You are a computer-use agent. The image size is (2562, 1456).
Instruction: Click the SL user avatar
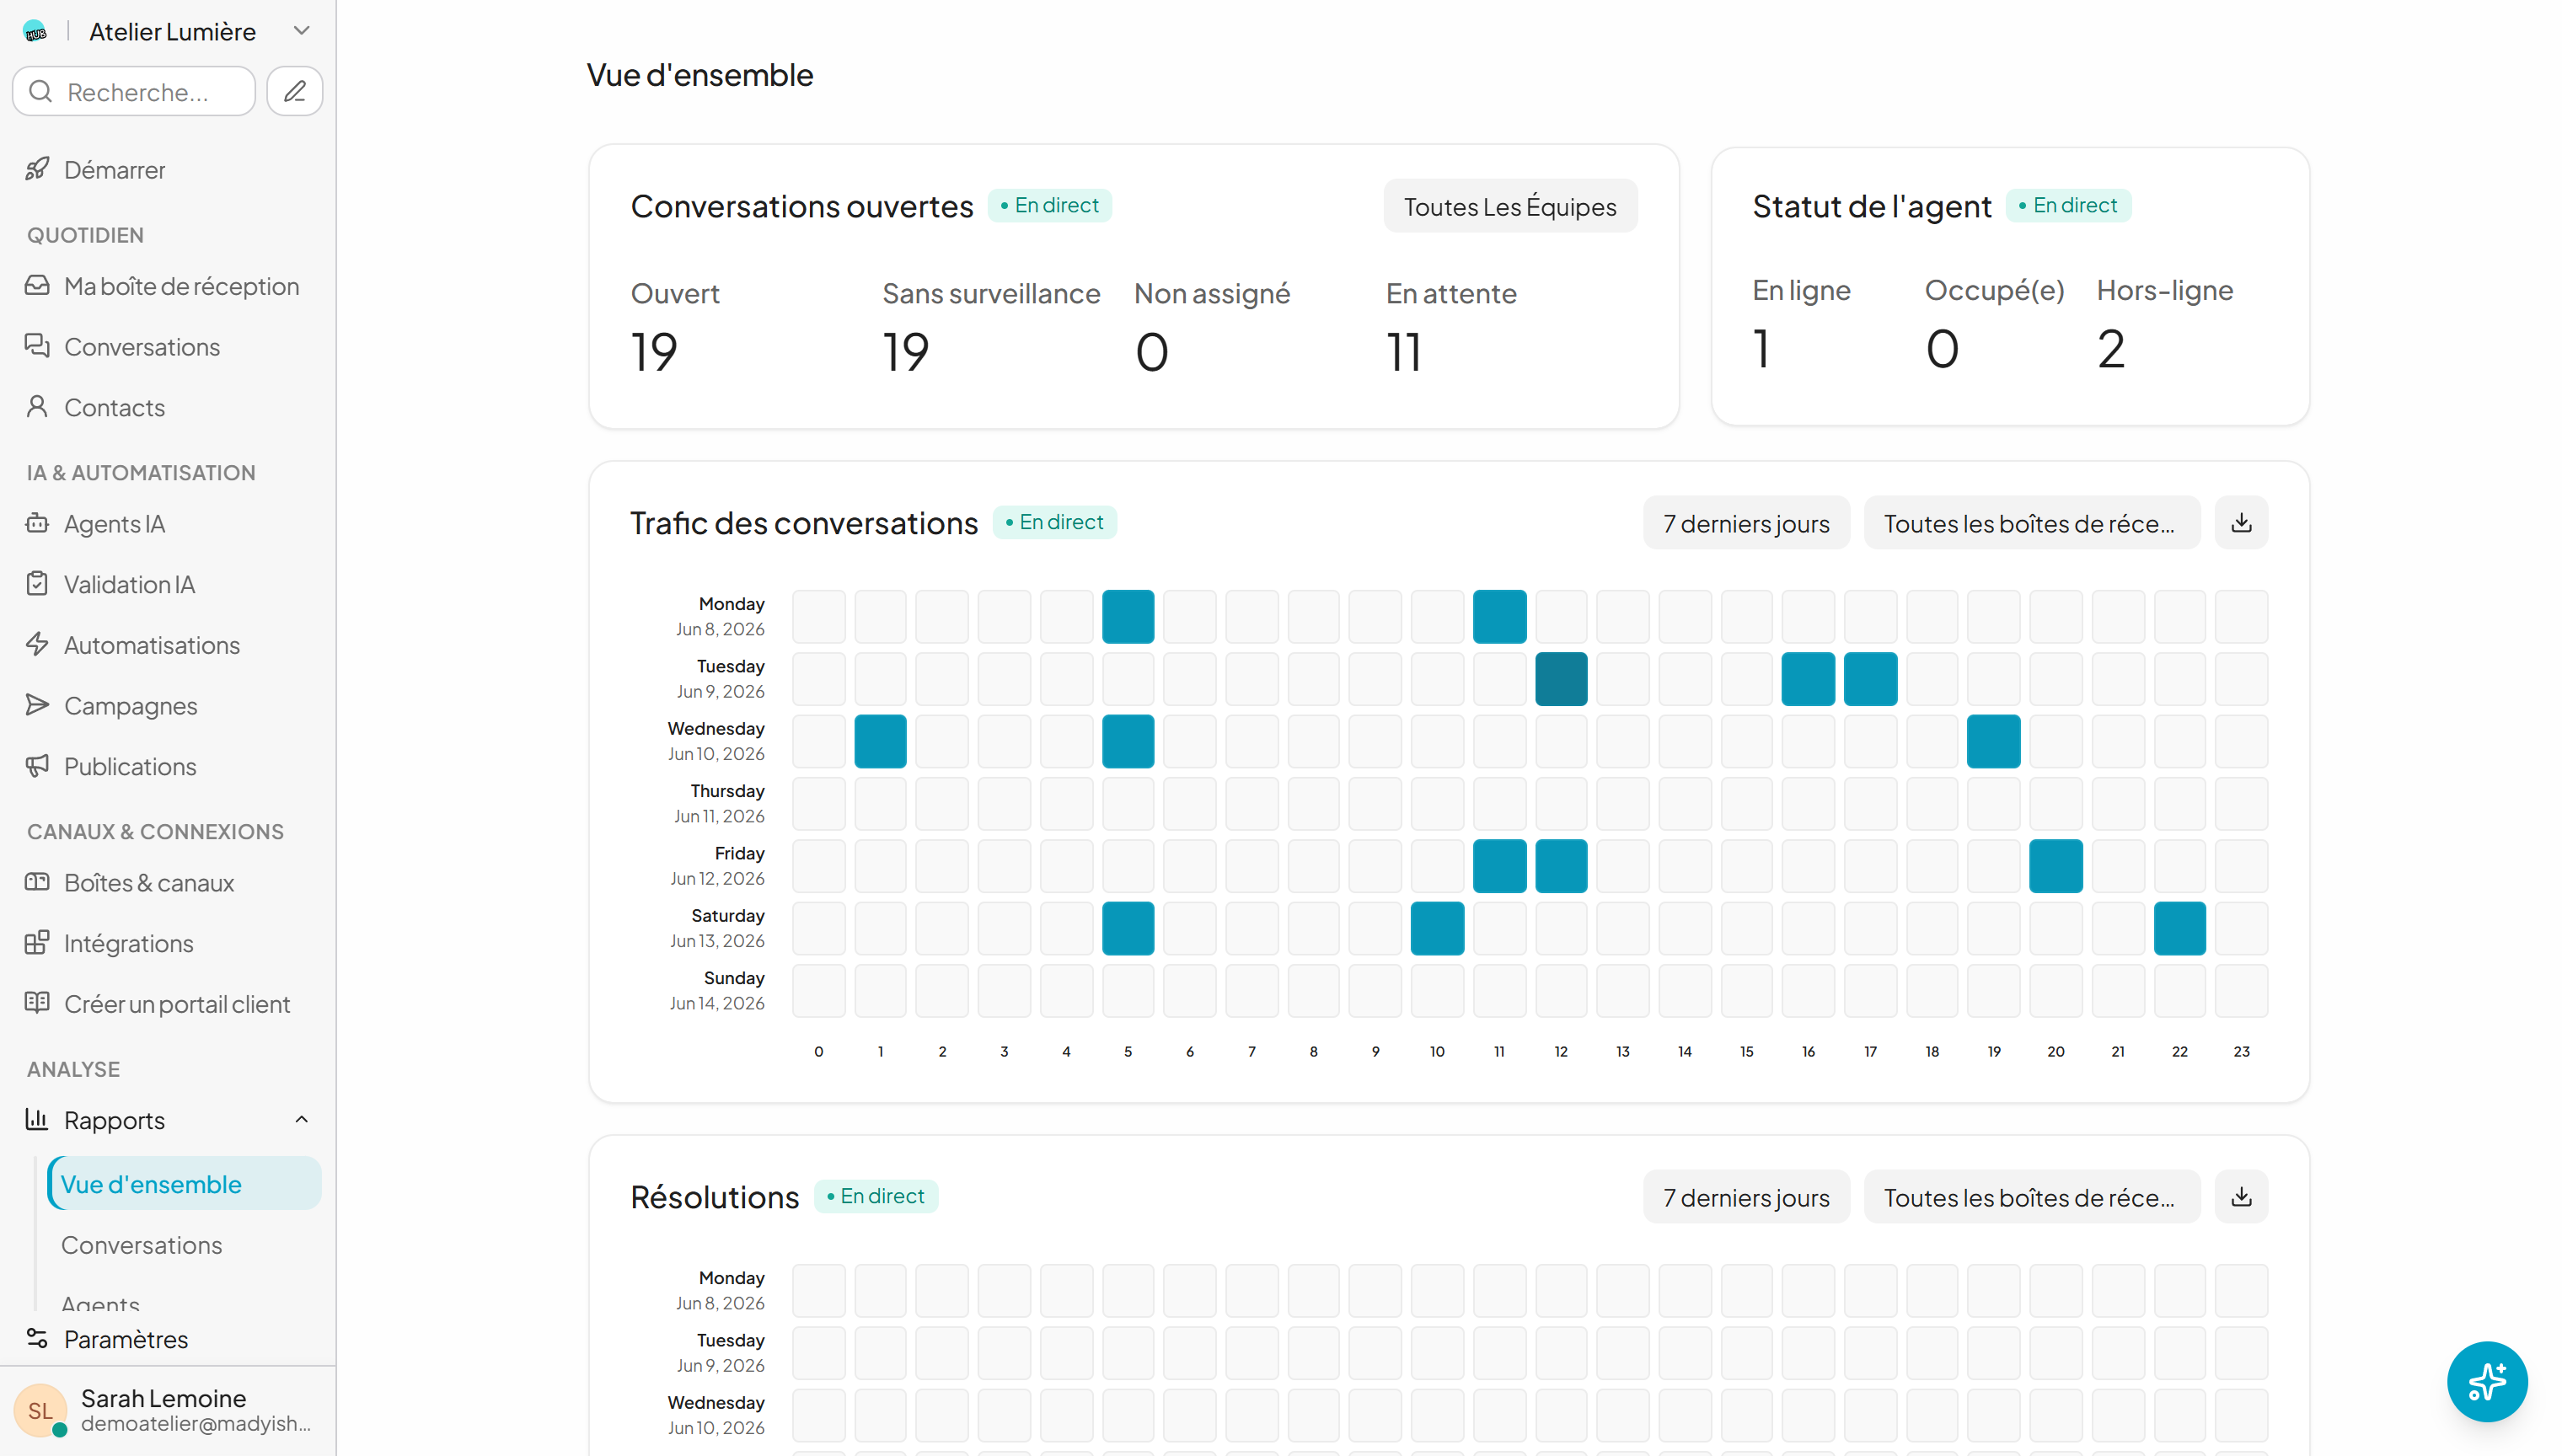coord(40,1410)
